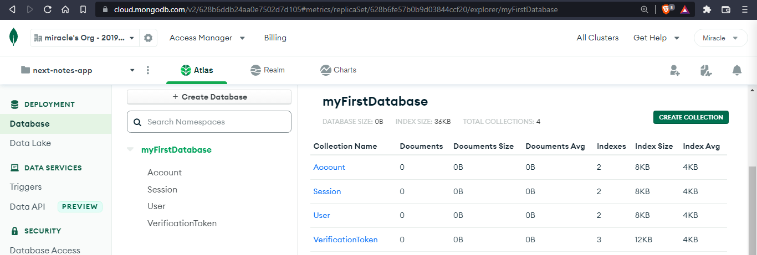The height and width of the screenshot is (255, 757).
Task: Open browser main menu hamburger icon
Action: point(744,9)
